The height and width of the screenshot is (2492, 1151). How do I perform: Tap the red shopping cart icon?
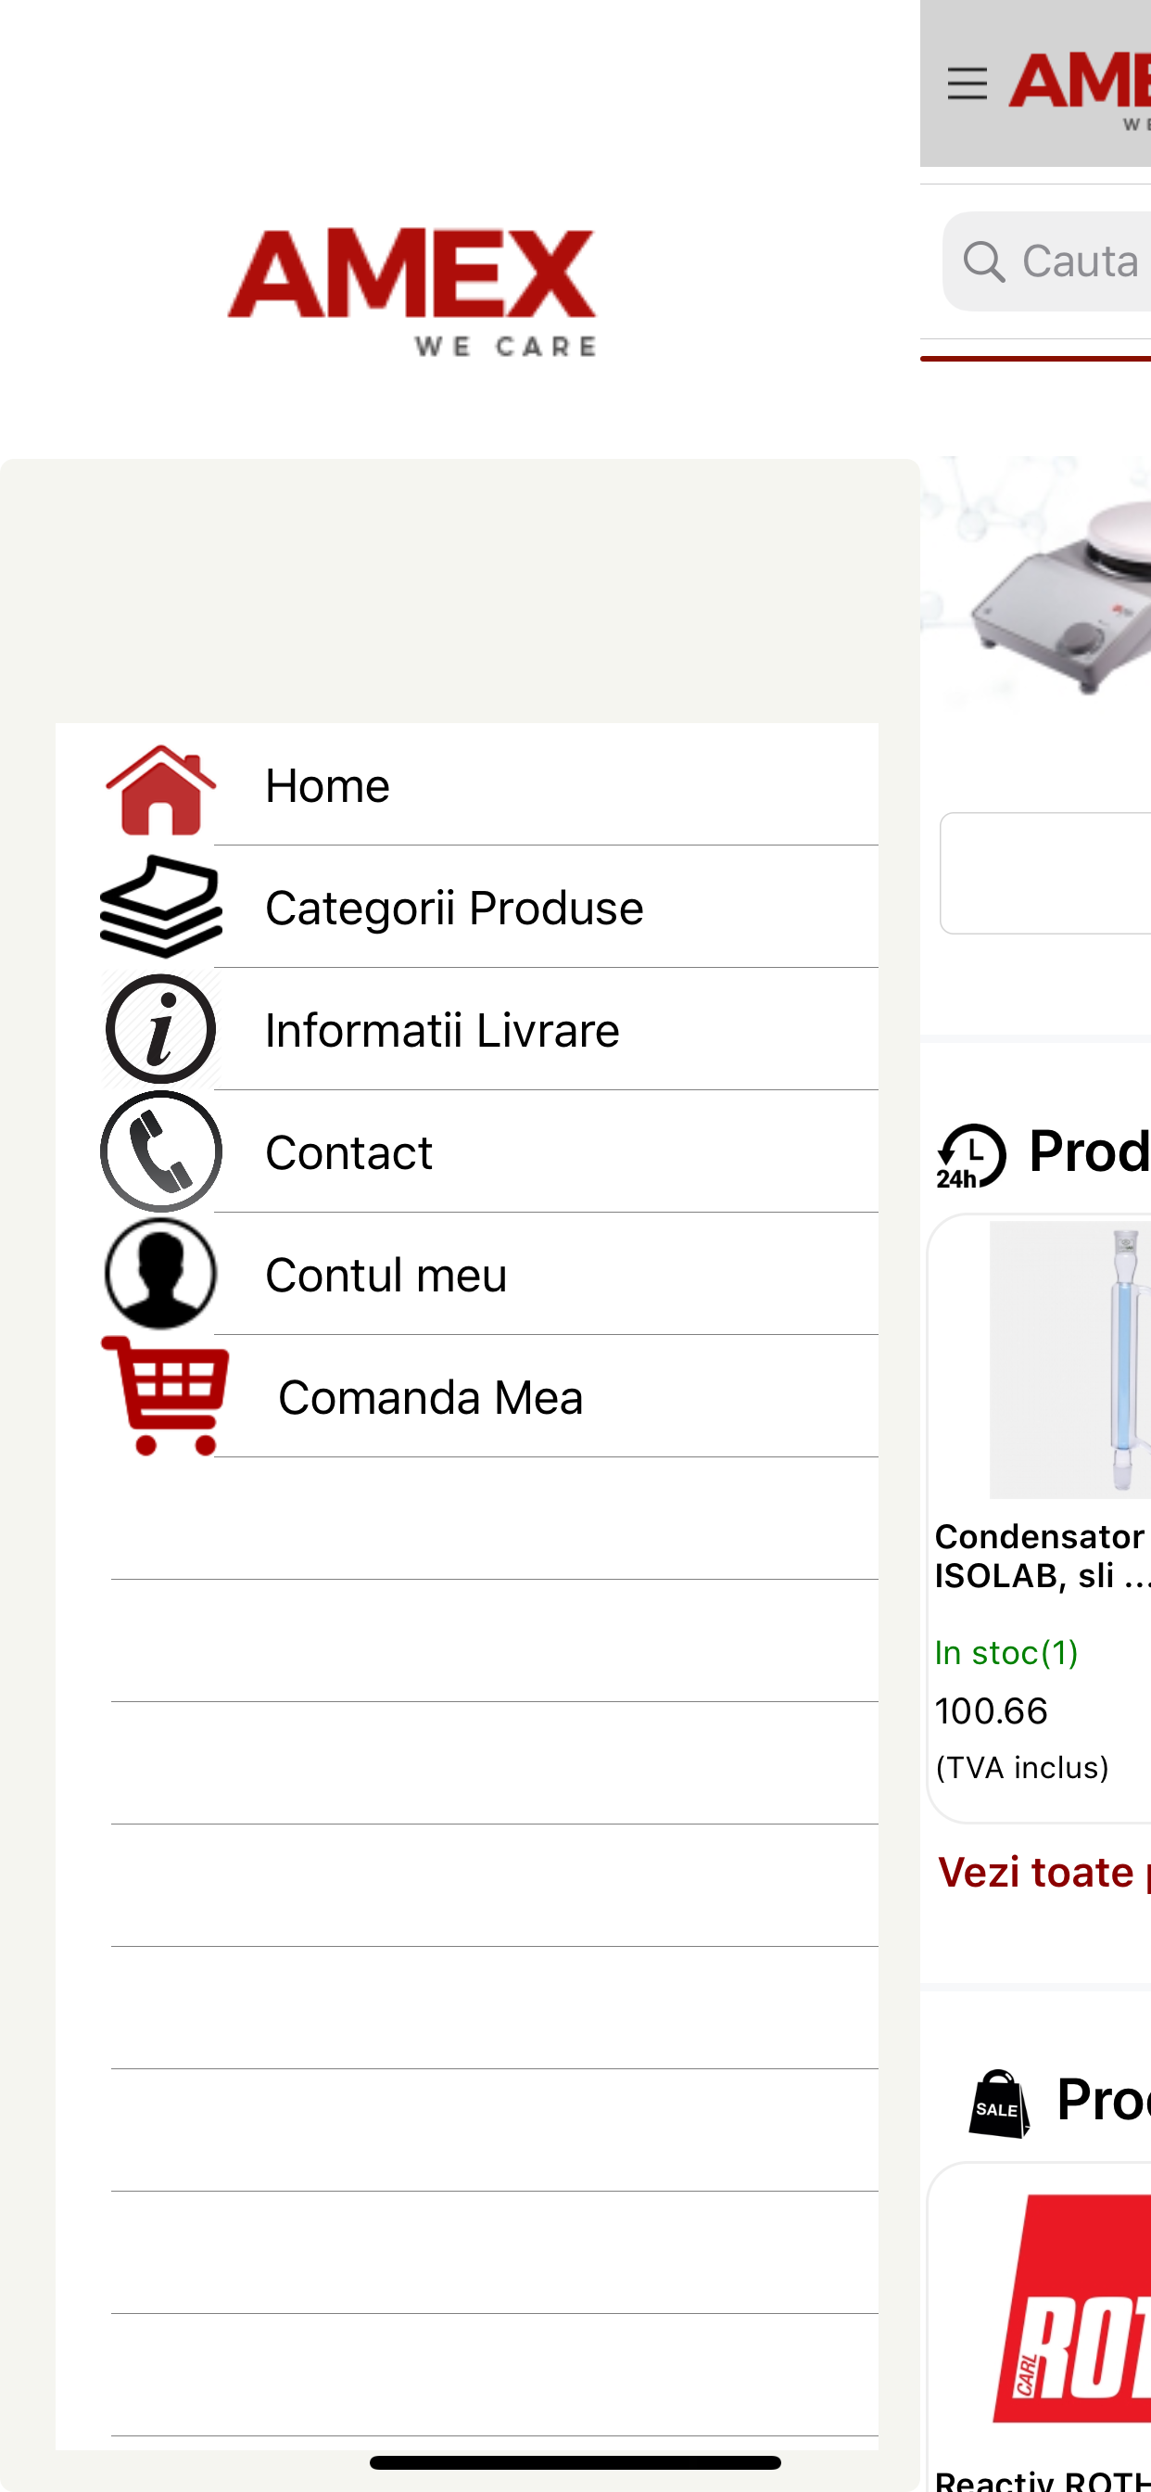(165, 1396)
